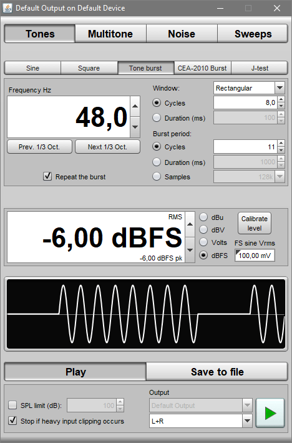Screen dimensions: 292x443
Task: Increment the burst period cycles
Action: point(281,143)
